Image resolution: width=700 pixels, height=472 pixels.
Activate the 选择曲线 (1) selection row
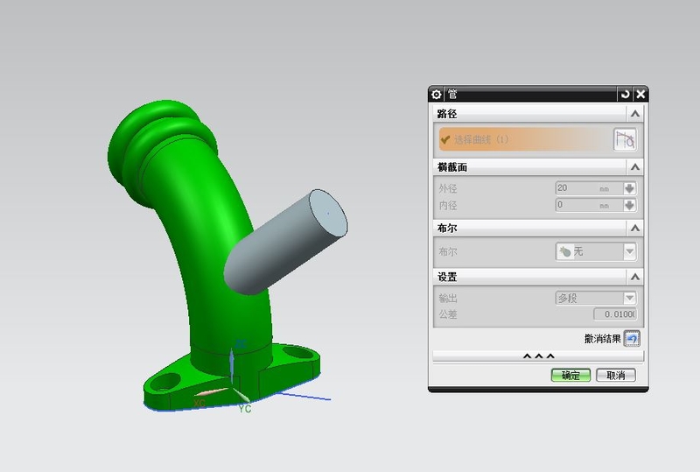526,139
